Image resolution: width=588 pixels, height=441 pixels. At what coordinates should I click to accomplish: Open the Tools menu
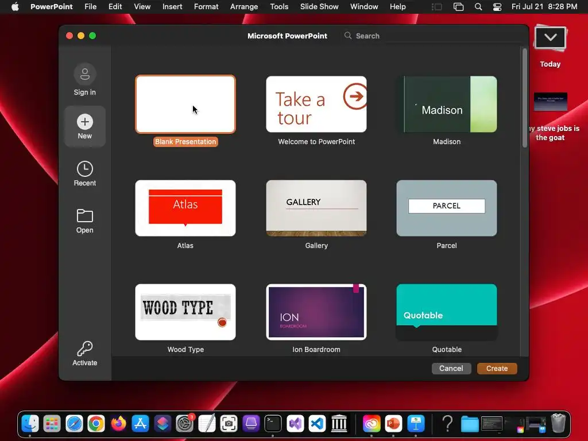(x=279, y=7)
